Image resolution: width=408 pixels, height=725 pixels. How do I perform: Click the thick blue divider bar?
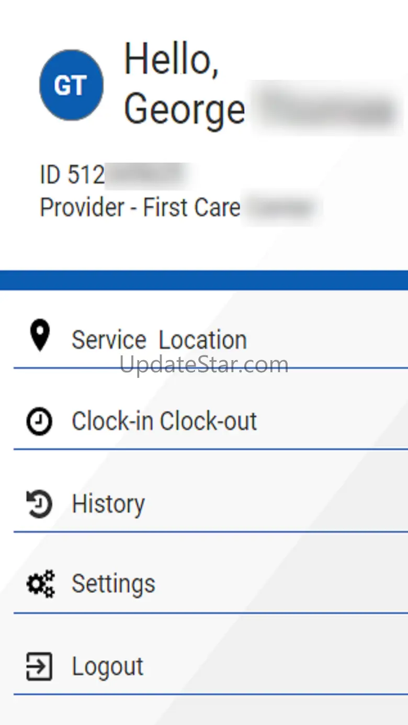204,280
